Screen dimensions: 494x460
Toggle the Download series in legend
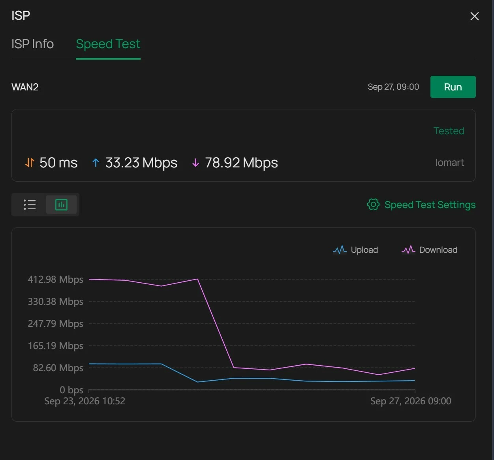point(429,250)
